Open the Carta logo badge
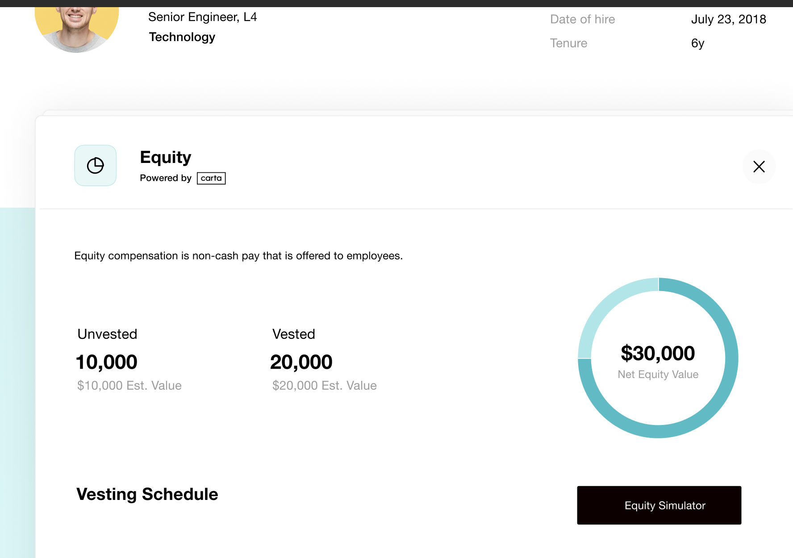Viewport: 793px width, 558px height. coord(211,178)
